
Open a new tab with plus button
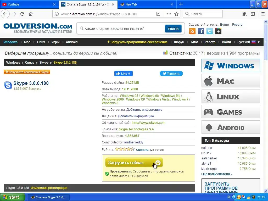(x=181, y=4)
